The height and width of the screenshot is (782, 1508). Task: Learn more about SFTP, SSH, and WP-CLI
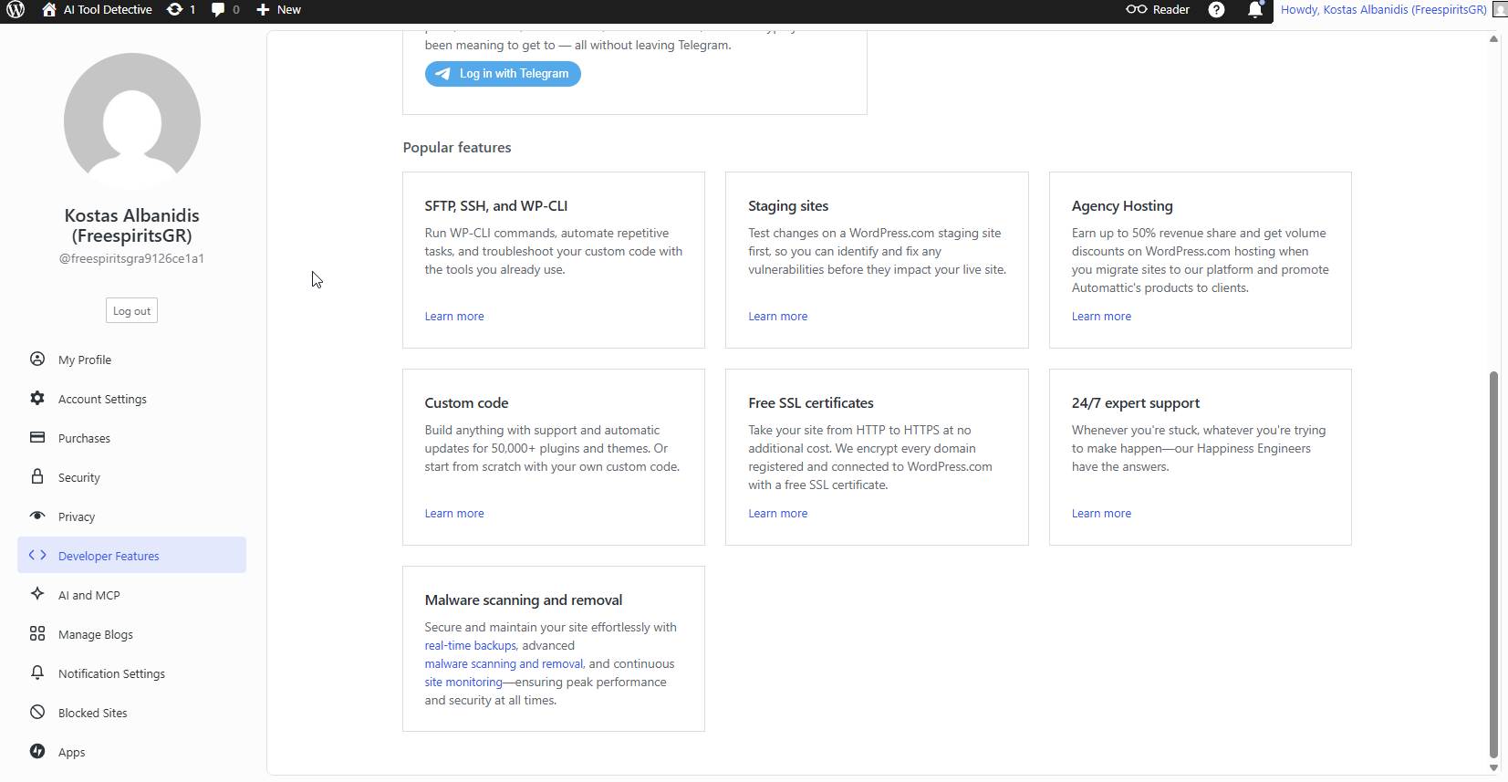tap(454, 316)
